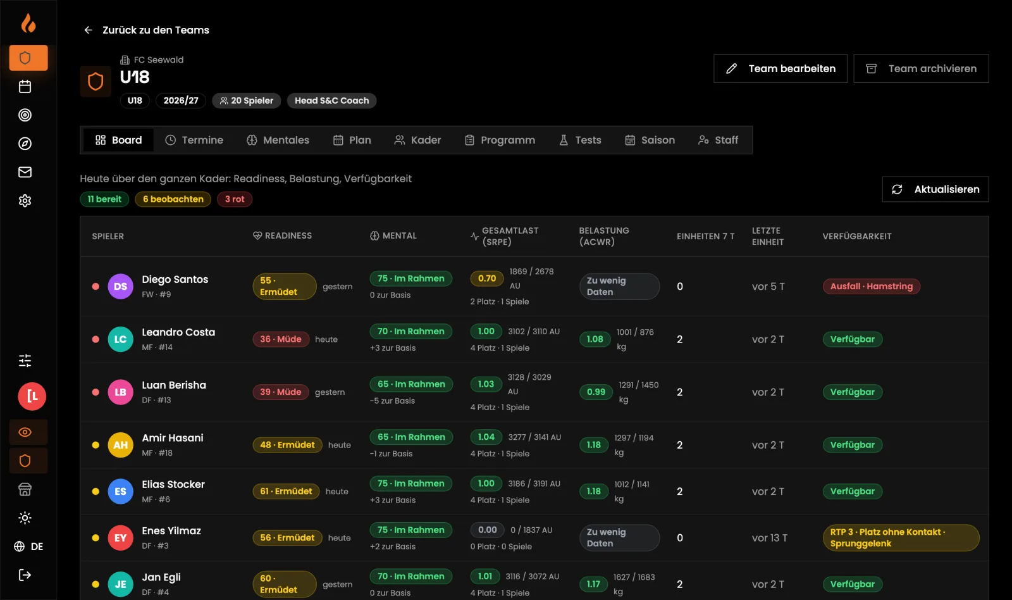The image size is (1012, 600).
Task: Toggle the sun light-mode icon
Action: click(x=25, y=518)
